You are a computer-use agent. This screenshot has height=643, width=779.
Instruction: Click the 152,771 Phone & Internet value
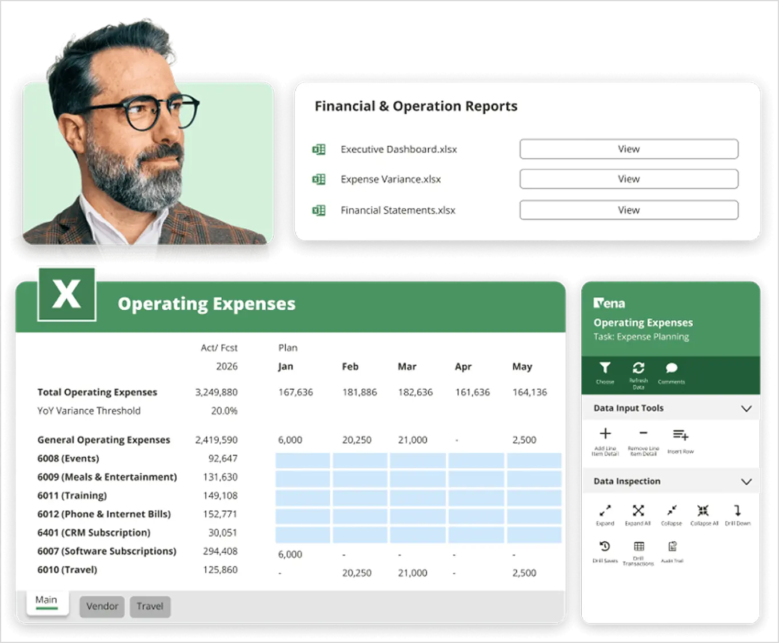pyautogui.click(x=220, y=514)
